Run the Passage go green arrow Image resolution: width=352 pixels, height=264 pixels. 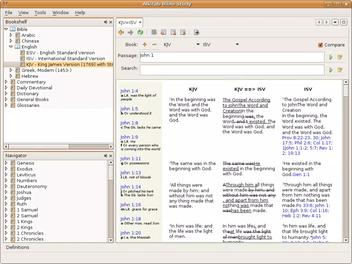[x=331, y=57]
